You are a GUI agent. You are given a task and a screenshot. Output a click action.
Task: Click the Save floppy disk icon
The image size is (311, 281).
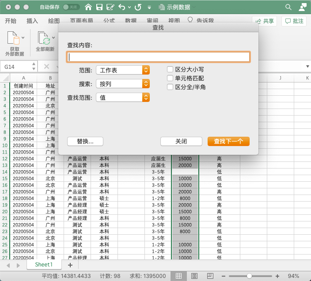tap(99, 7)
